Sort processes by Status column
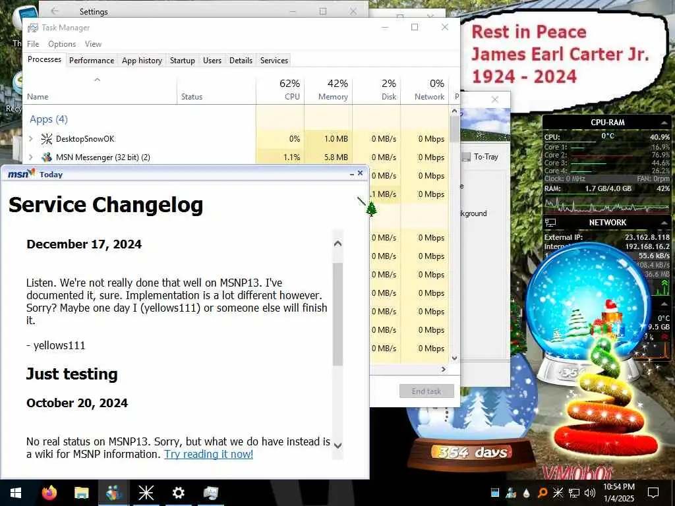675x506 pixels. [216, 90]
